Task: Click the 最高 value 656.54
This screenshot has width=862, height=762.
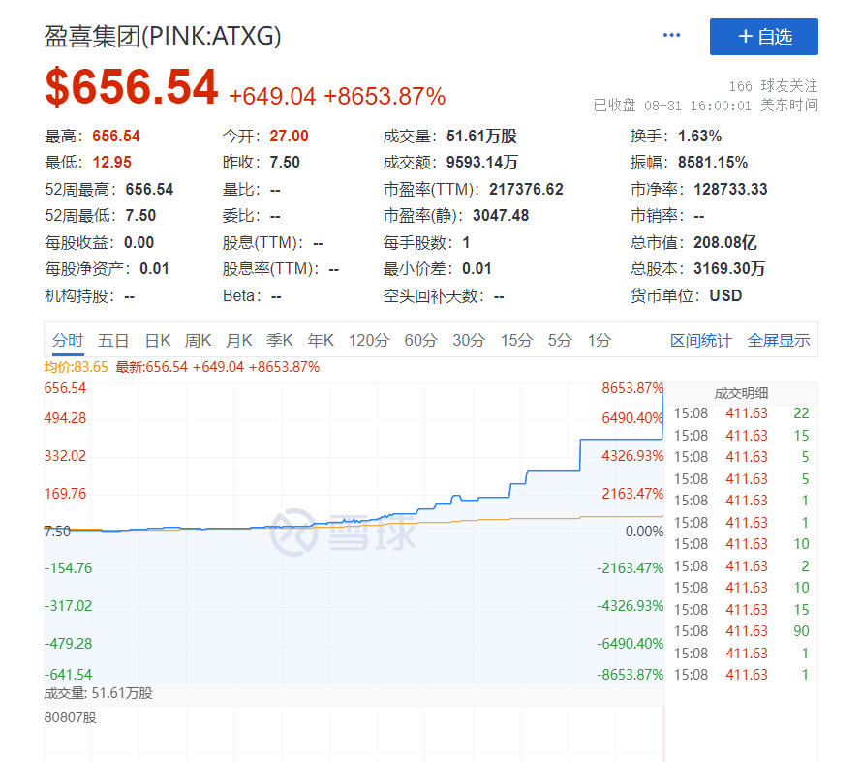Action: point(116,137)
